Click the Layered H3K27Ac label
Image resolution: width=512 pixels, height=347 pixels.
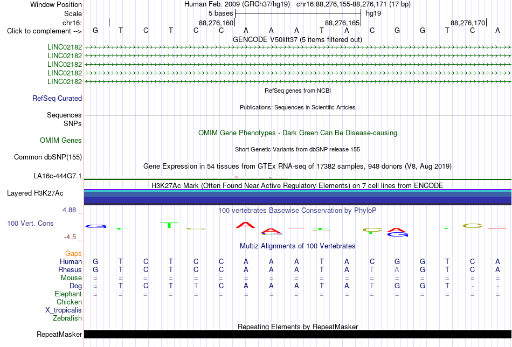coord(35,193)
